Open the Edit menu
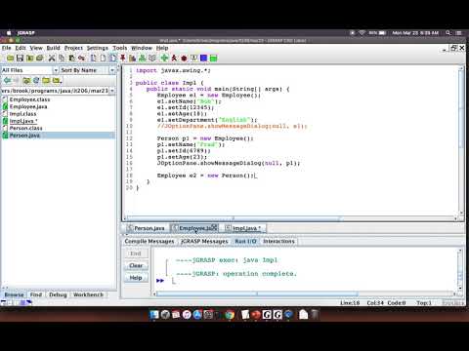Image resolution: width=469 pixels, height=351 pixels. tap(21, 48)
